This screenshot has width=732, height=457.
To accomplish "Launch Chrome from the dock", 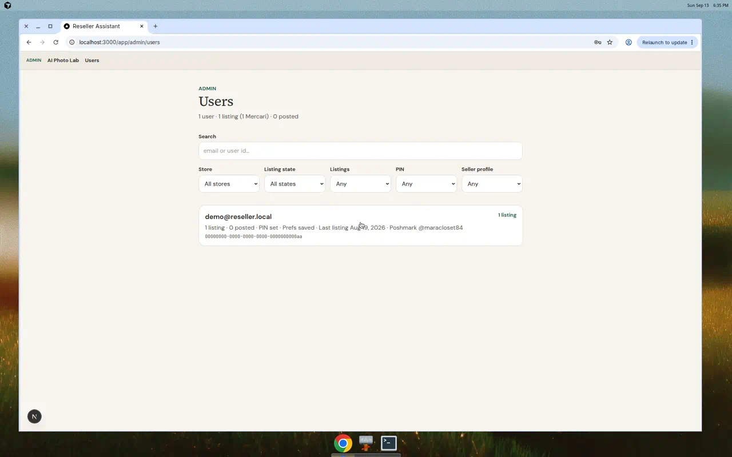I will coord(343,443).
